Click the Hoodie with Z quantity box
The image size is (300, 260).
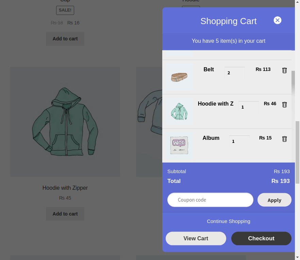point(248,107)
